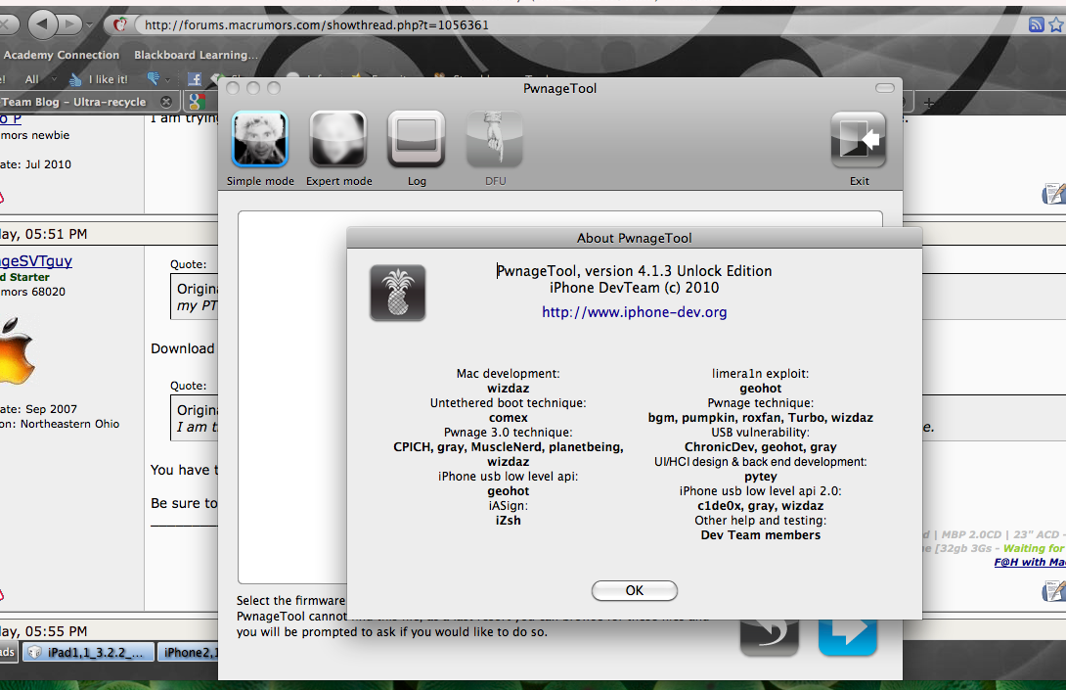Click 'ChronicDev, geohot, gray' text
Viewport: 1066px width, 690px height.
pos(760,447)
